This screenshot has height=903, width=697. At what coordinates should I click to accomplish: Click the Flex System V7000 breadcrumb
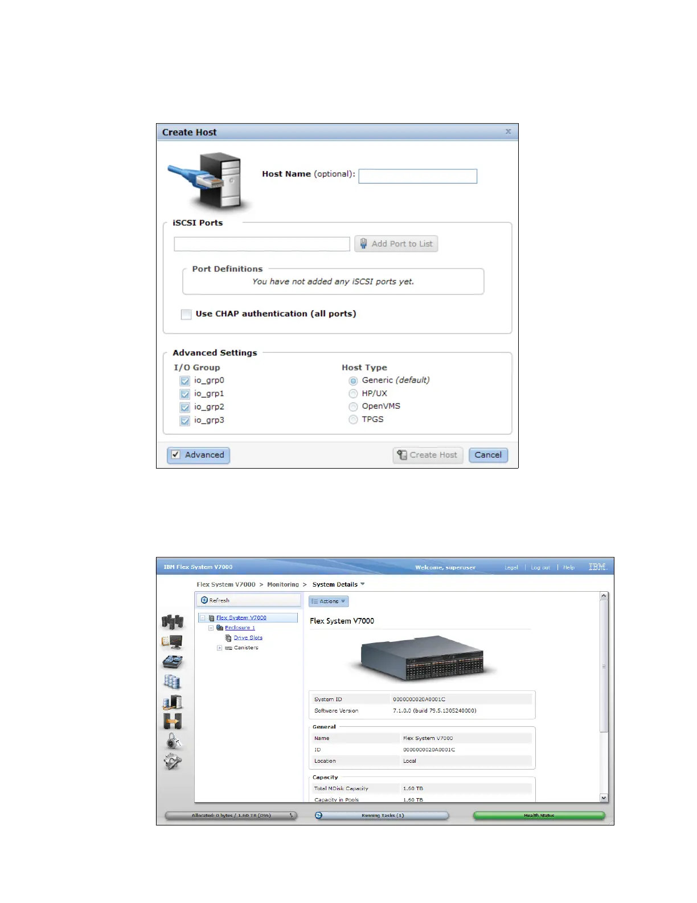pyautogui.click(x=226, y=584)
